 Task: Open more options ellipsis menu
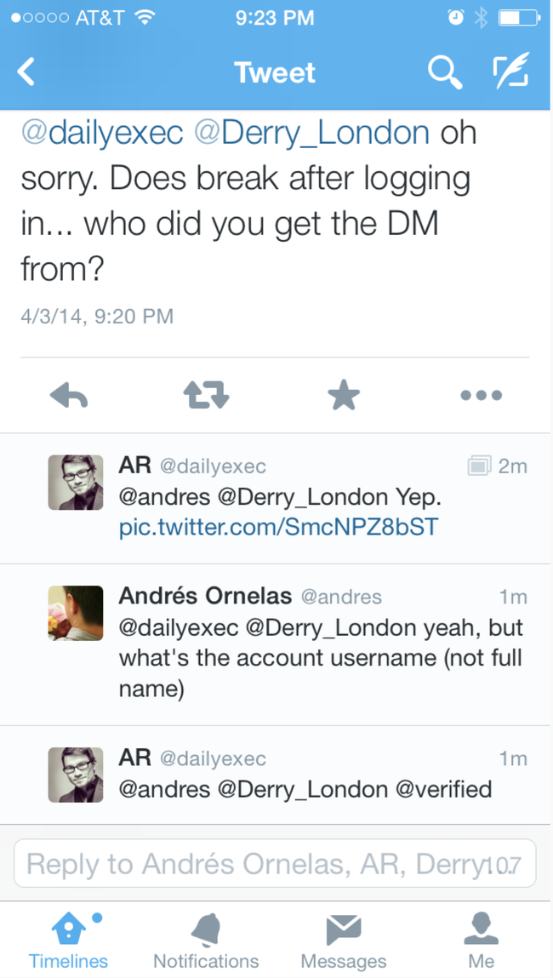(481, 395)
